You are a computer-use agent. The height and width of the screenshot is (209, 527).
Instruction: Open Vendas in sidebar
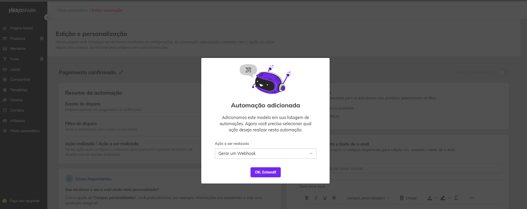[x=16, y=100]
